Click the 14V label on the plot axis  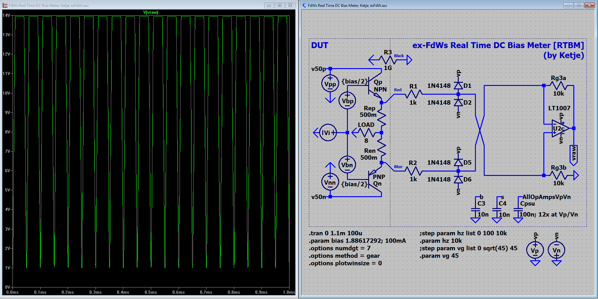click(x=6, y=15)
